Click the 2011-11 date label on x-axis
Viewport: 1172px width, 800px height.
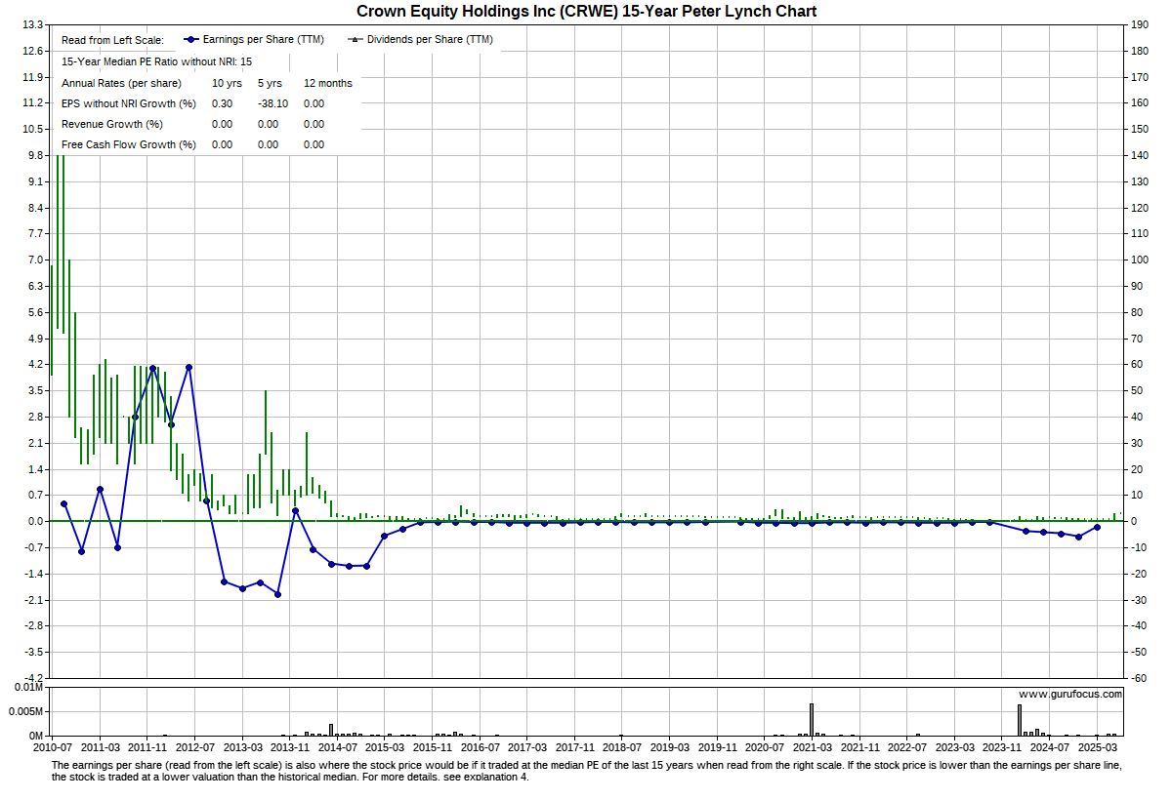pyautogui.click(x=146, y=746)
